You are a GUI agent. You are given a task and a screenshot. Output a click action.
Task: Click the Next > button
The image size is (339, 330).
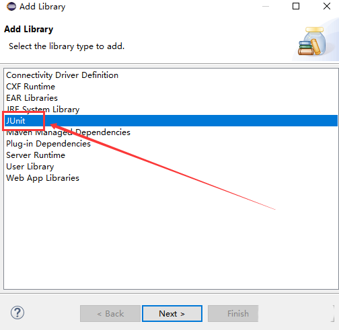click(172, 313)
